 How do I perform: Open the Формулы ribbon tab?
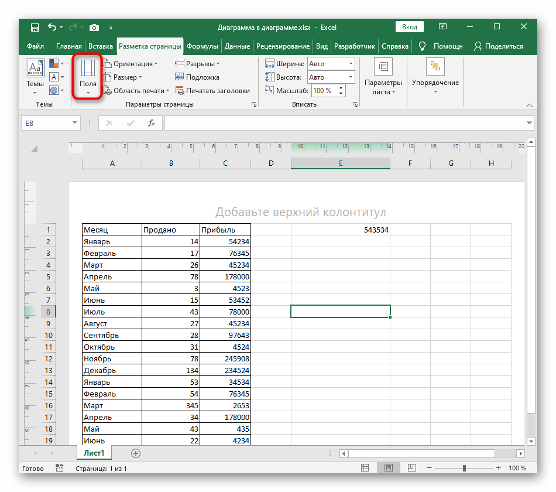point(203,46)
